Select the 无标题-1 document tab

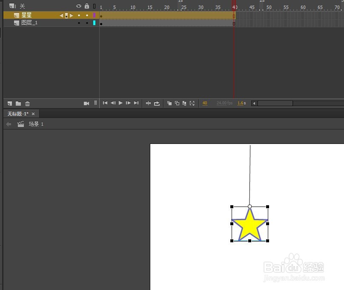click(x=18, y=113)
